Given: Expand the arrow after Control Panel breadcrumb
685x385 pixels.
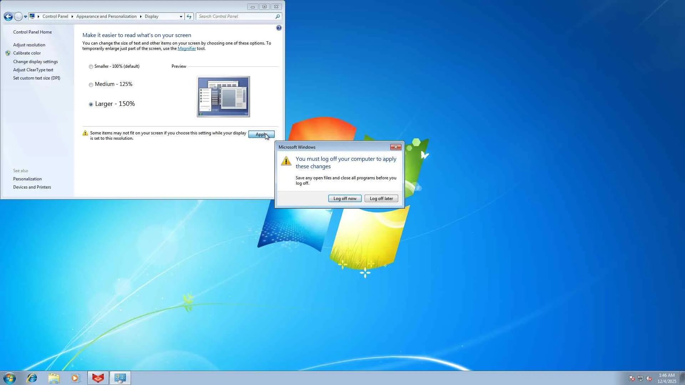Looking at the screenshot, I should 72,16.
